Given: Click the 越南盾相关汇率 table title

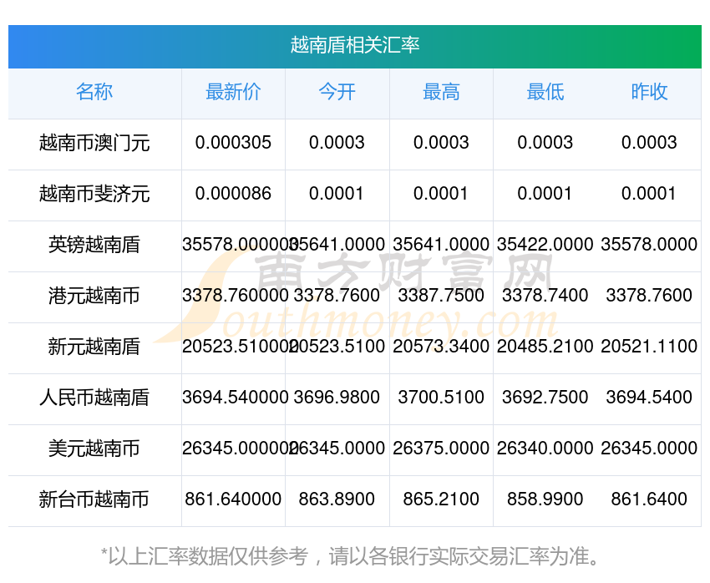Looking at the screenshot, I should tap(355, 45).
